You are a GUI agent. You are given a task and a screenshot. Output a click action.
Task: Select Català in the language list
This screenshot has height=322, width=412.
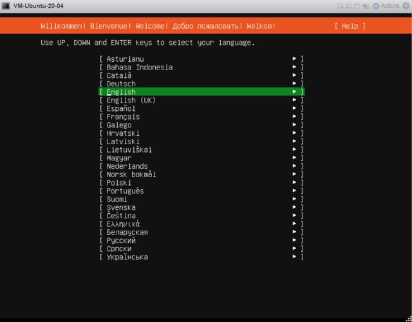tap(201, 75)
